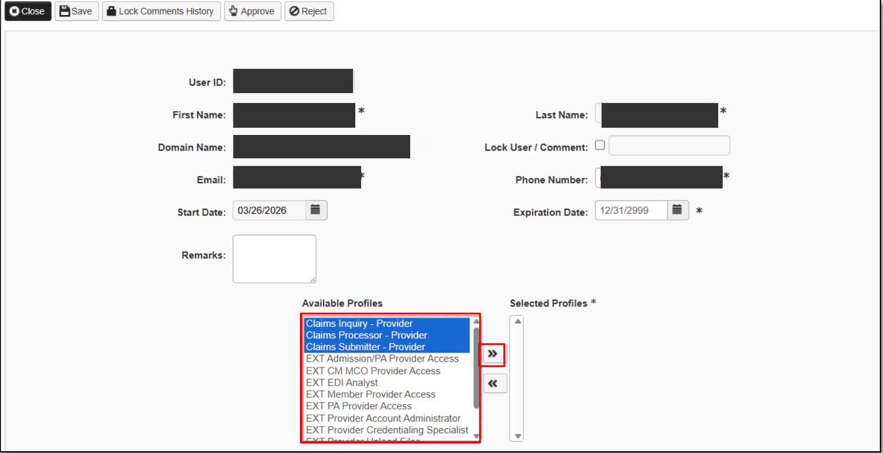Select Claims Processor - Provider profile
The width and height of the screenshot is (883, 453).
387,335
